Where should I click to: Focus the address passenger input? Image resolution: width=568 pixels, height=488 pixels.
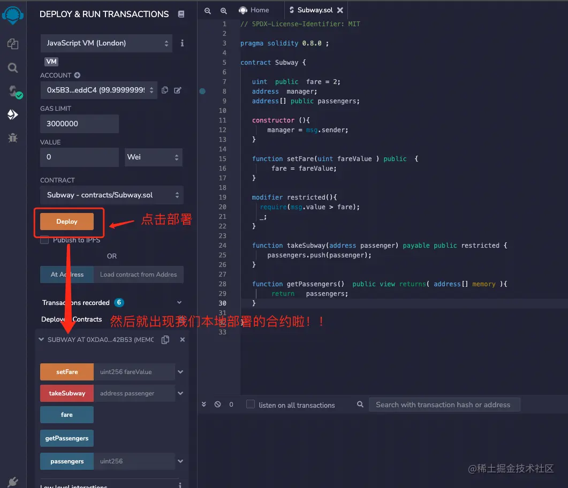coord(134,393)
